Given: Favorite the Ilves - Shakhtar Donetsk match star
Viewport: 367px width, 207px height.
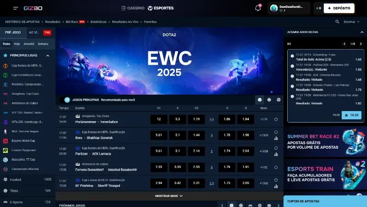Looking at the screenshot, I should click(x=276, y=132).
